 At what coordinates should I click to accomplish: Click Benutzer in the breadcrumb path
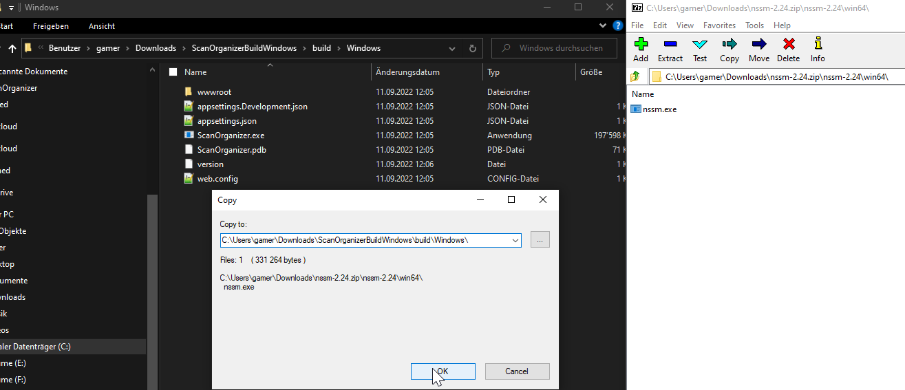click(x=65, y=48)
